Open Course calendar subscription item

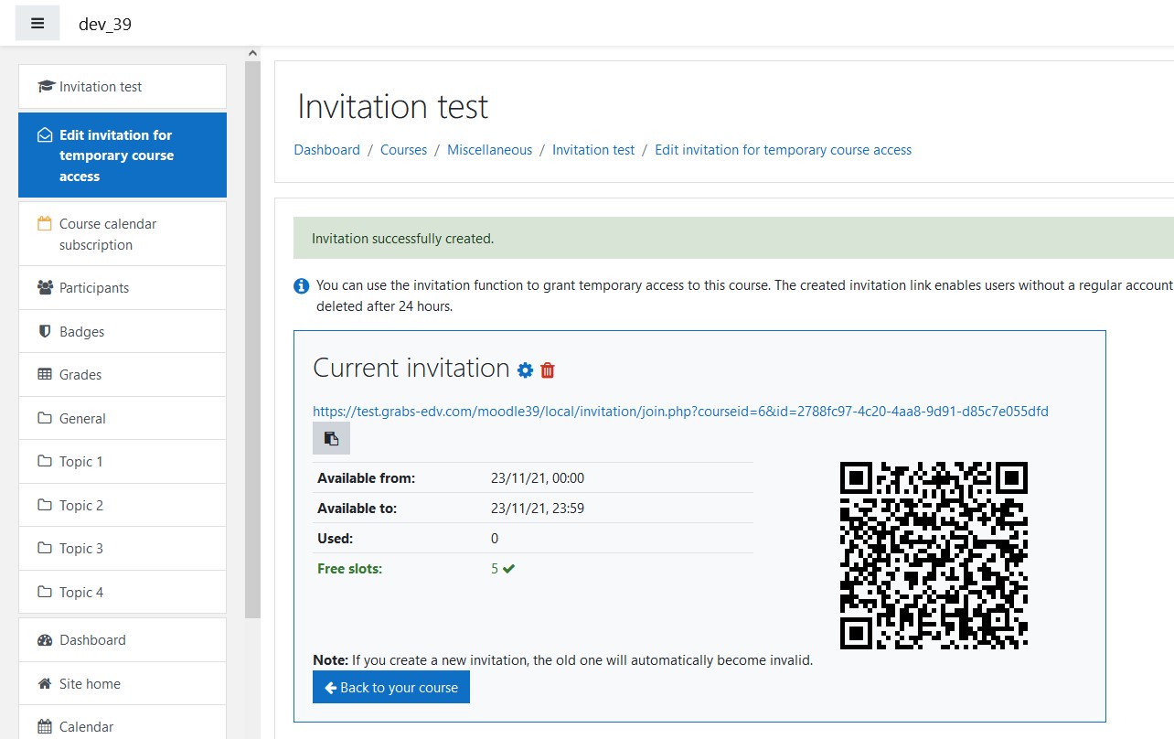(x=108, y=234)
